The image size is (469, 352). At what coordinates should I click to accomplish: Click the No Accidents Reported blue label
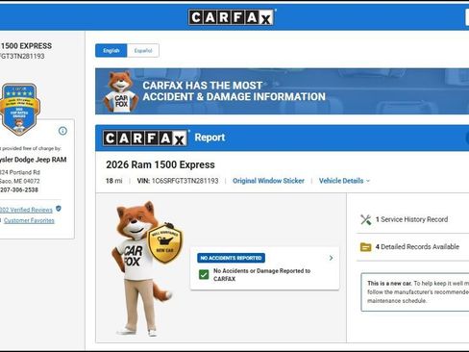point(231,258)
